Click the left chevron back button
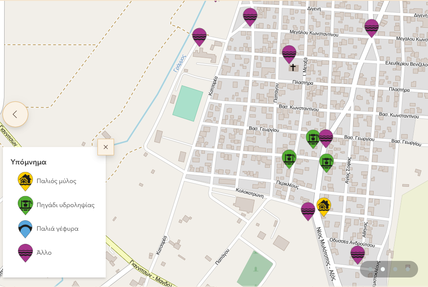Screen dimensions: 428x287 pyautogui.click(x=15, y=114)
